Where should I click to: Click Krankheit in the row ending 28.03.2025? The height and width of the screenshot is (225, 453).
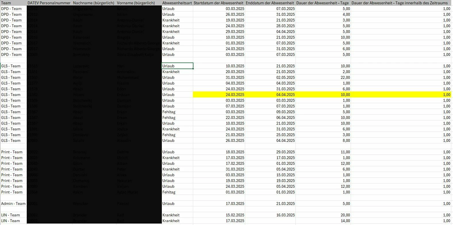click(171, 26)
